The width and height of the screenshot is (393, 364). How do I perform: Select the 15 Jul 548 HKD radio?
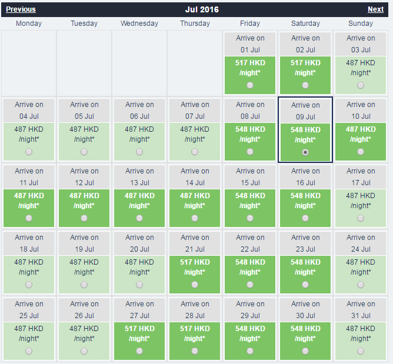[x=251, y=218]
